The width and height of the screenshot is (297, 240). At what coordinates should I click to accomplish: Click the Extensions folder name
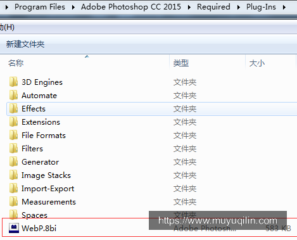[x=41, y=122]
